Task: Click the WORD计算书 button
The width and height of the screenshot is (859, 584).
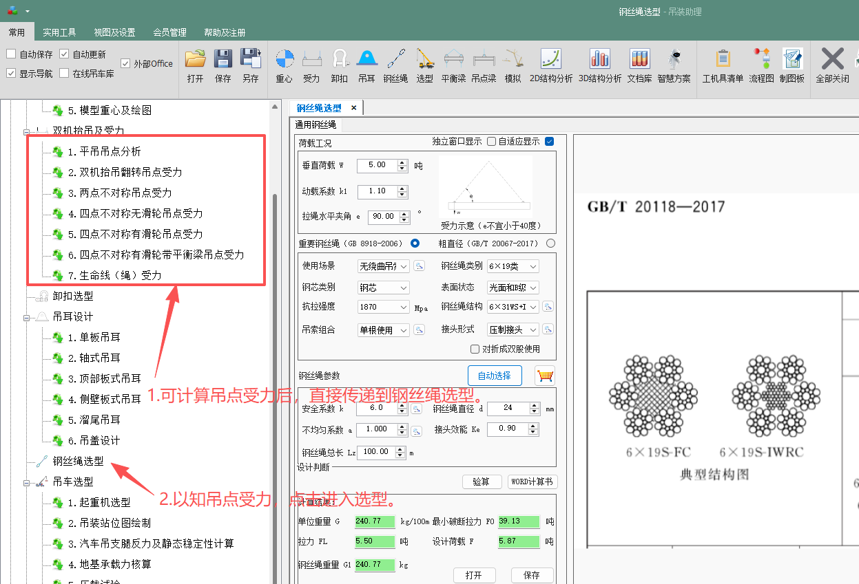Action: pos(532,482)
